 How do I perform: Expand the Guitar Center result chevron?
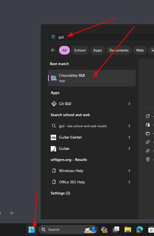(x=129, y=137)
